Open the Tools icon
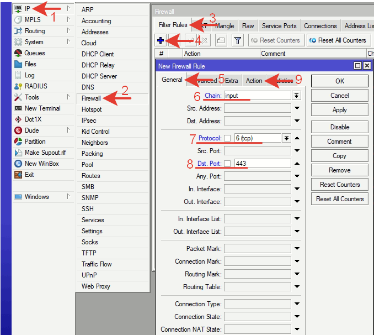The image size is (374, 335). point(18,97)
